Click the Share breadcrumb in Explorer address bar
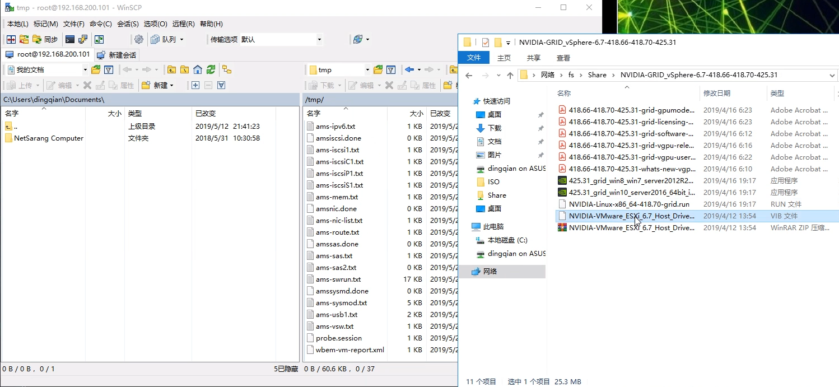This screenshot has height=387, width=839. click(x=597, y=74)
